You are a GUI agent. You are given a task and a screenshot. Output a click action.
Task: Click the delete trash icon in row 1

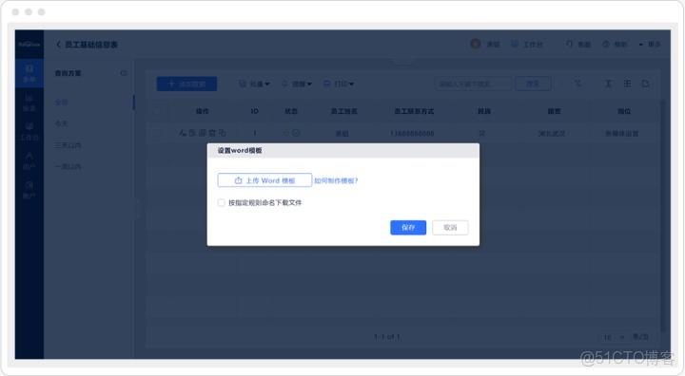(x=212, y=133)
